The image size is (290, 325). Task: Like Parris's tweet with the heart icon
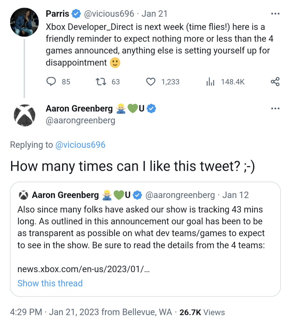pyautogui.click(x=151, y=81)
